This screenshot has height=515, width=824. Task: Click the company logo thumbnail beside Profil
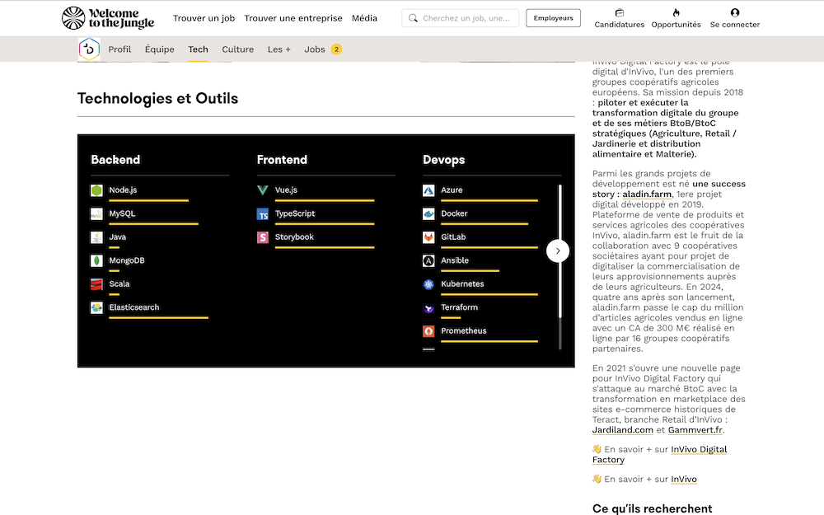(x=89, y=49)
